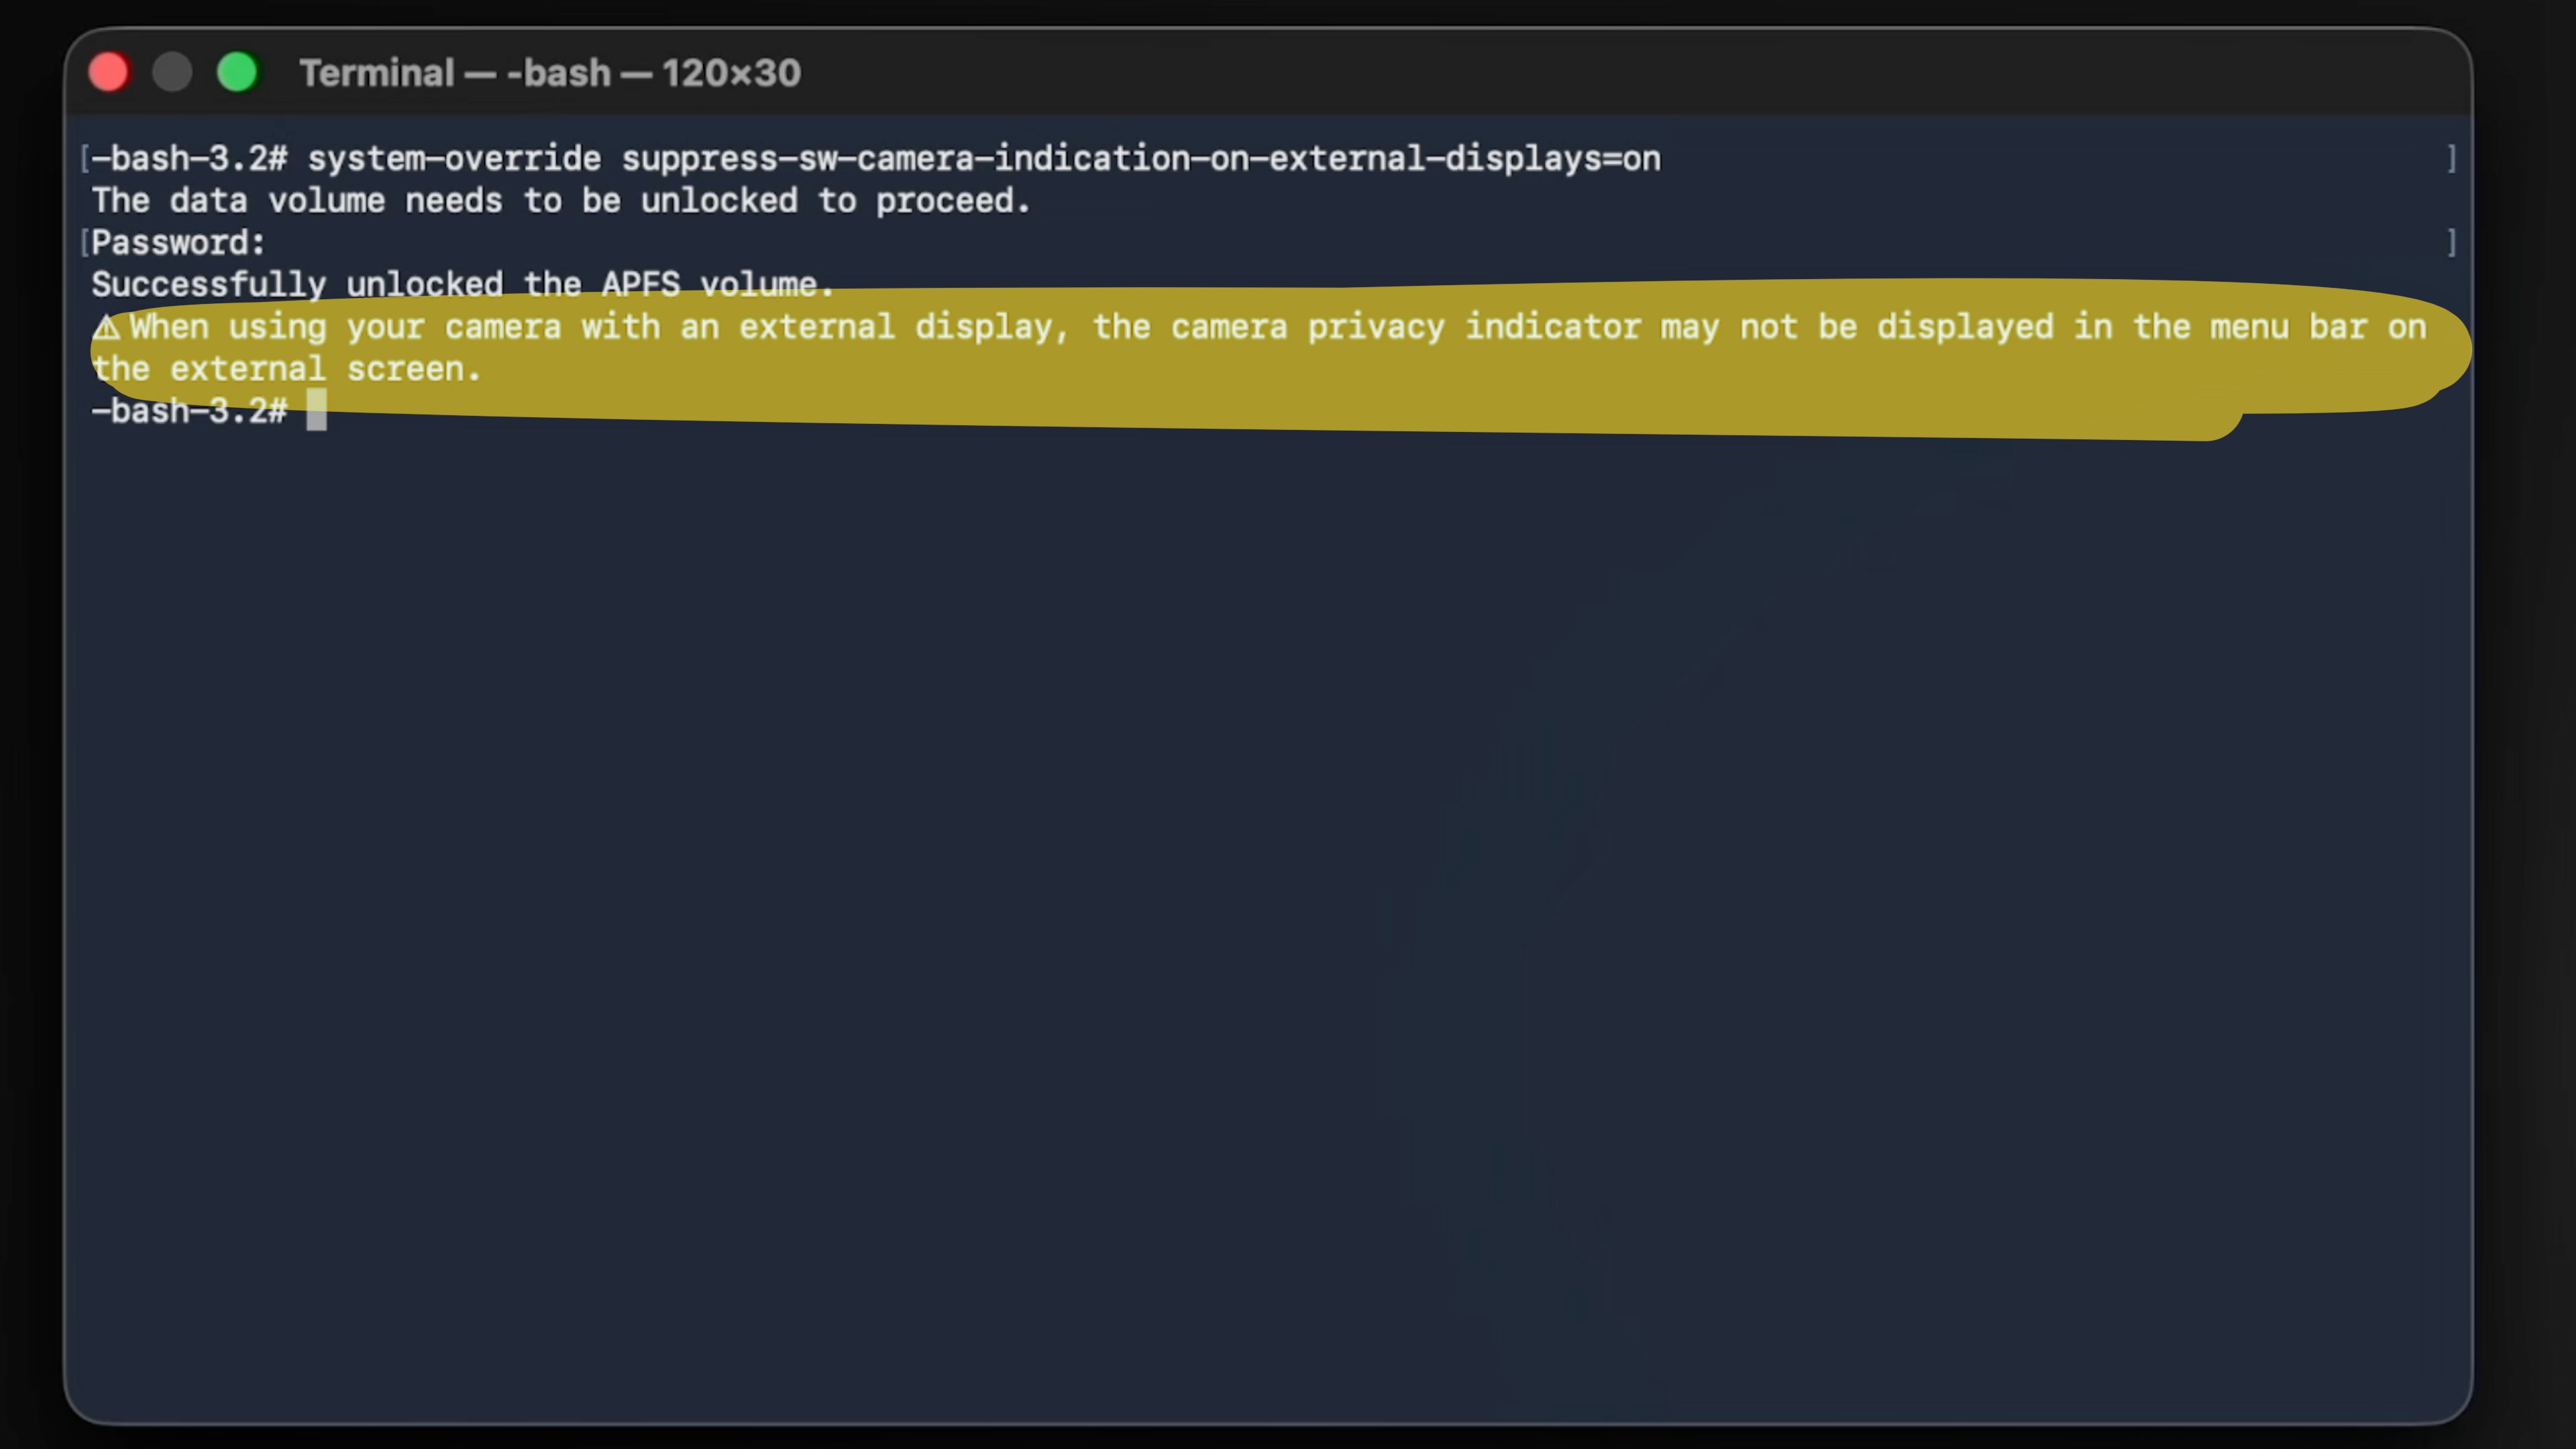This screenshot has height=1449, width=2576.
Task: Click the red close button
Action: tap(108, 71)
